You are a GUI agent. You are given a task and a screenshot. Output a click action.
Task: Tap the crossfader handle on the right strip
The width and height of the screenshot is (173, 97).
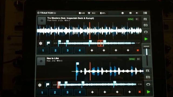pyautogui.click(x=147, y=47)
